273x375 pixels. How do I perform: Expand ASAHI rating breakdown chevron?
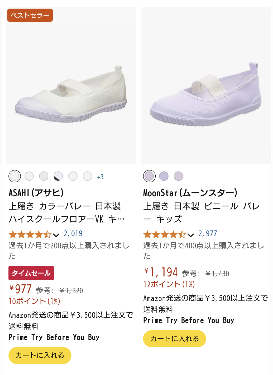coord(56,235)
